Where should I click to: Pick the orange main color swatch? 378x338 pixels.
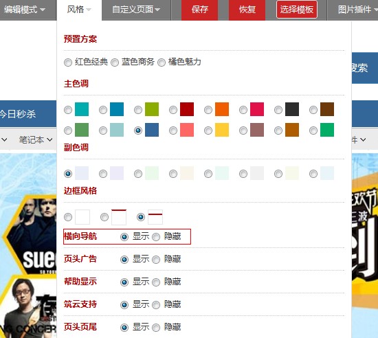[x=222, y=109]
